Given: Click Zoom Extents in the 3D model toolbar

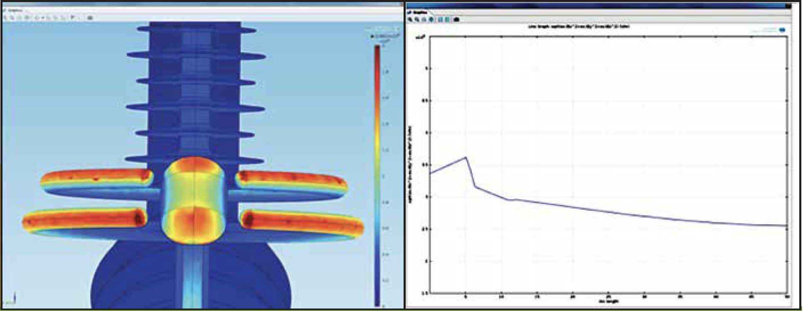Looking at the screenshot, I should click(x=27, y=17).
